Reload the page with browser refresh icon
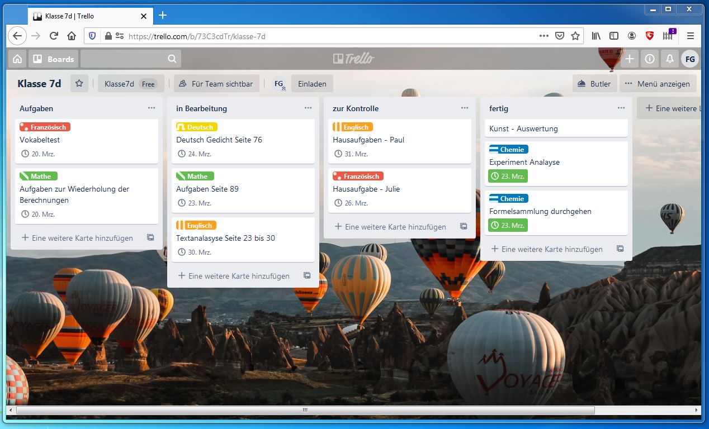709x429 pixels. 54,36
